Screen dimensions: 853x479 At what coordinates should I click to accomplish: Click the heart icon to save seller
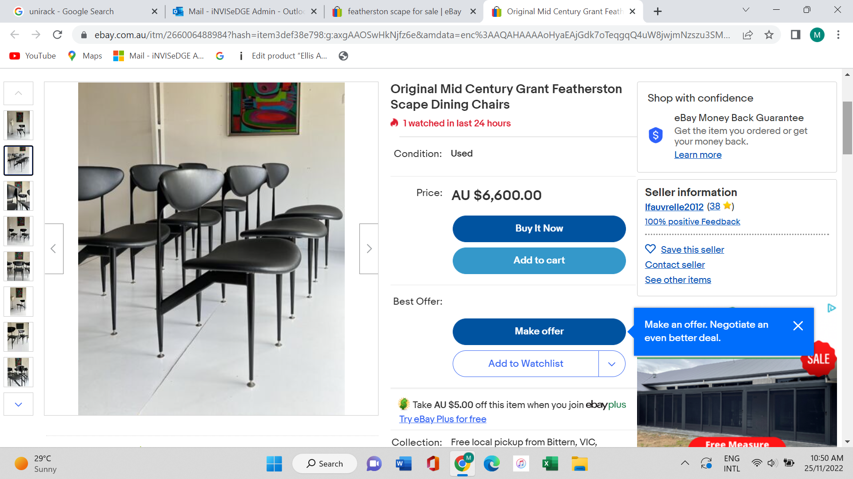[x=650, y=249]
